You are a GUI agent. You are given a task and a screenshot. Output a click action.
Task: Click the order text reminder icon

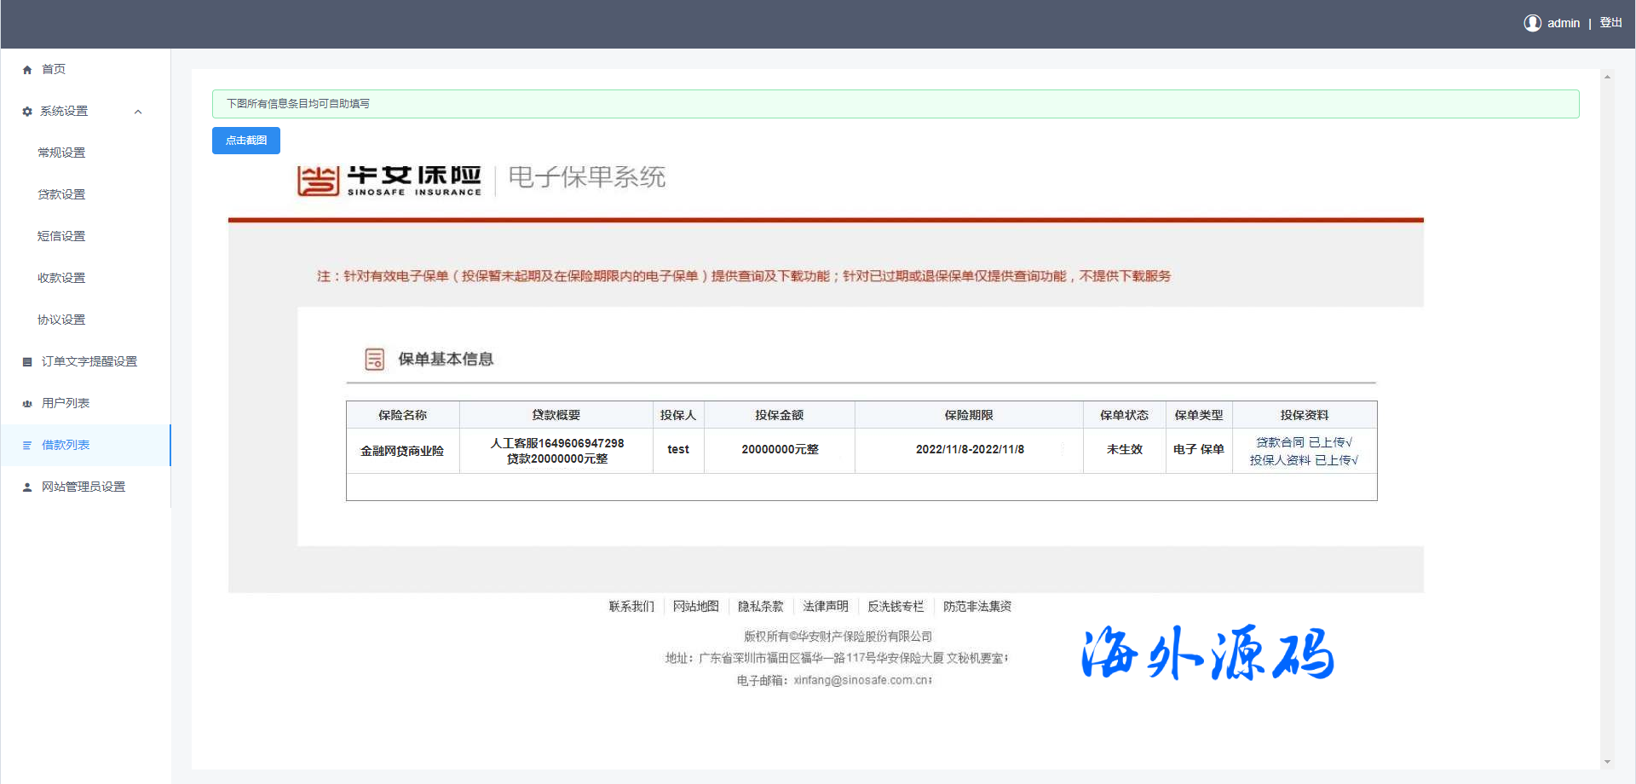(x=27, y=362)
